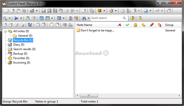This screenshot has height=106, width=184.
Task: Click the blue lined window panel icon
Action: pyautogui.click(x=41, y=18)
